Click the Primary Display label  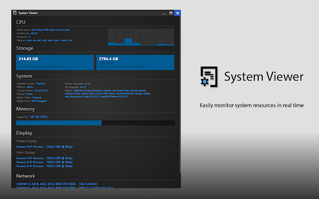pos(26,141)
